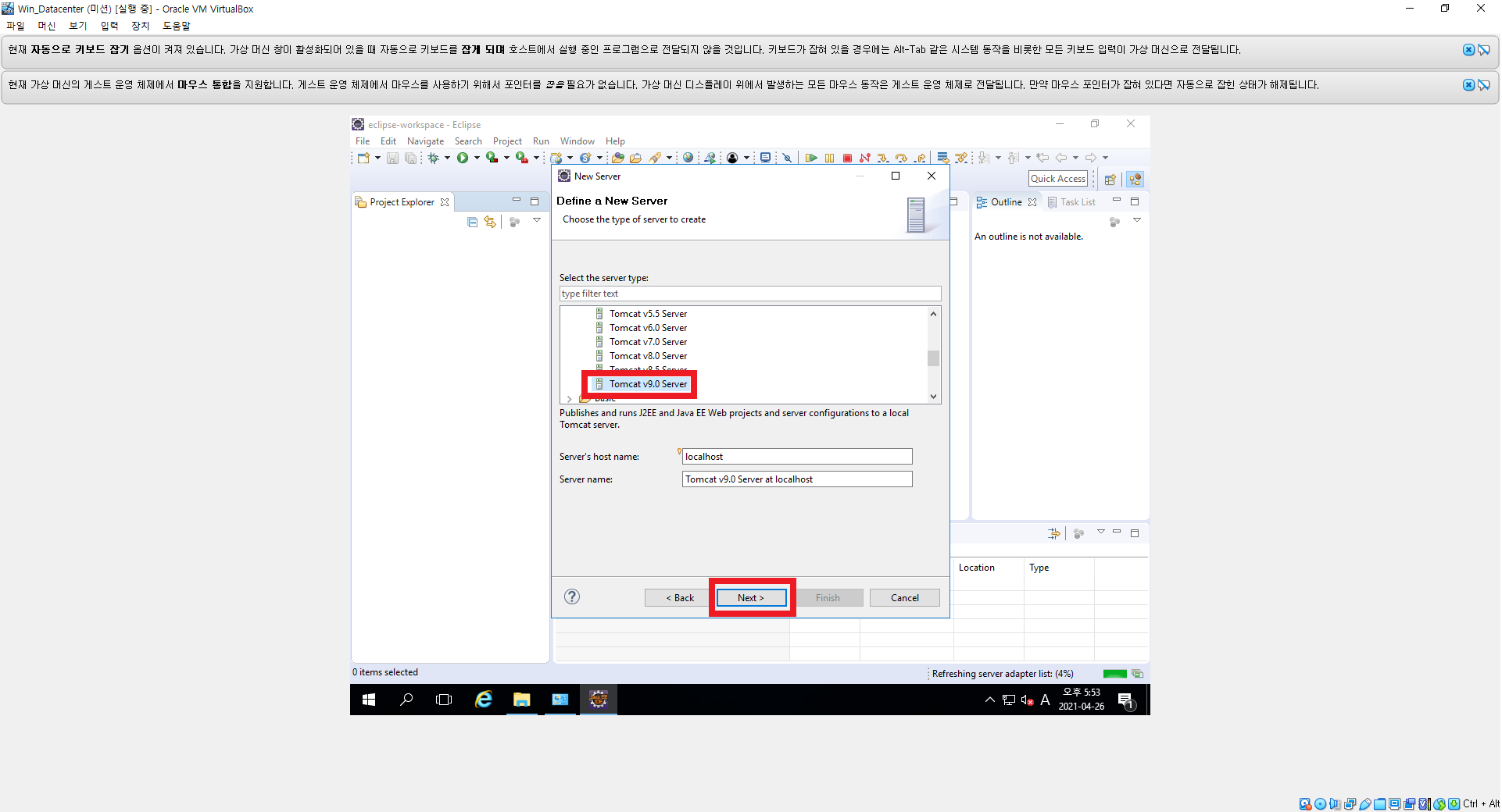Click the Drop to Frame icon
The width and height of the screenshot is (1502, 812).
(942, 158)
